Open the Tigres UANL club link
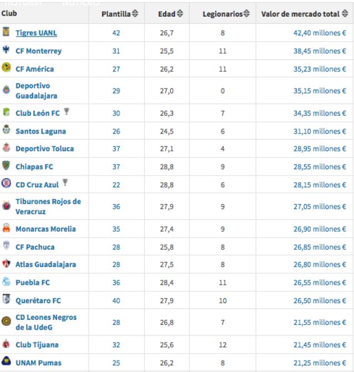 coord(36,33)
